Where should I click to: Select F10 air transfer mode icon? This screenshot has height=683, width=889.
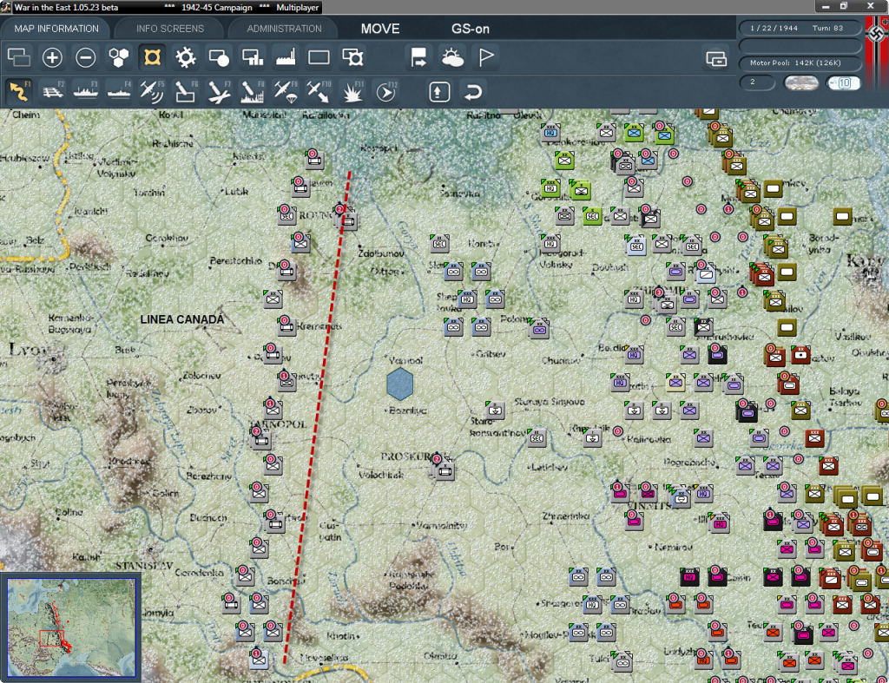pyautogui.click(x=319, y=91)
